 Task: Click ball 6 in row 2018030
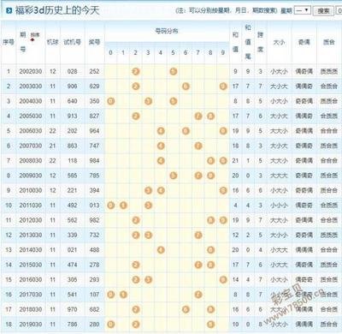coord(186,309)
